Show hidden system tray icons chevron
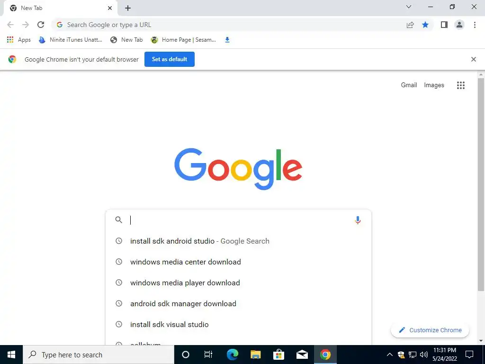The height and width of the screenshot is (364, 485). 390,355
